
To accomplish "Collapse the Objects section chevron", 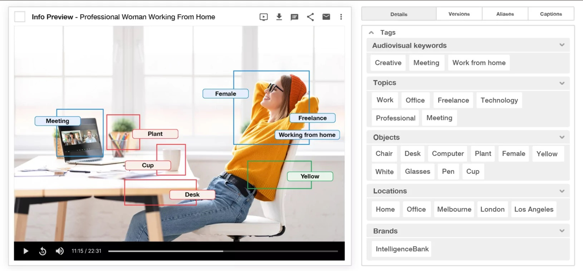I will pos(562,137).
